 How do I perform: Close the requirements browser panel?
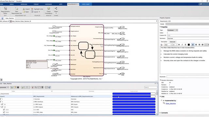157,84
